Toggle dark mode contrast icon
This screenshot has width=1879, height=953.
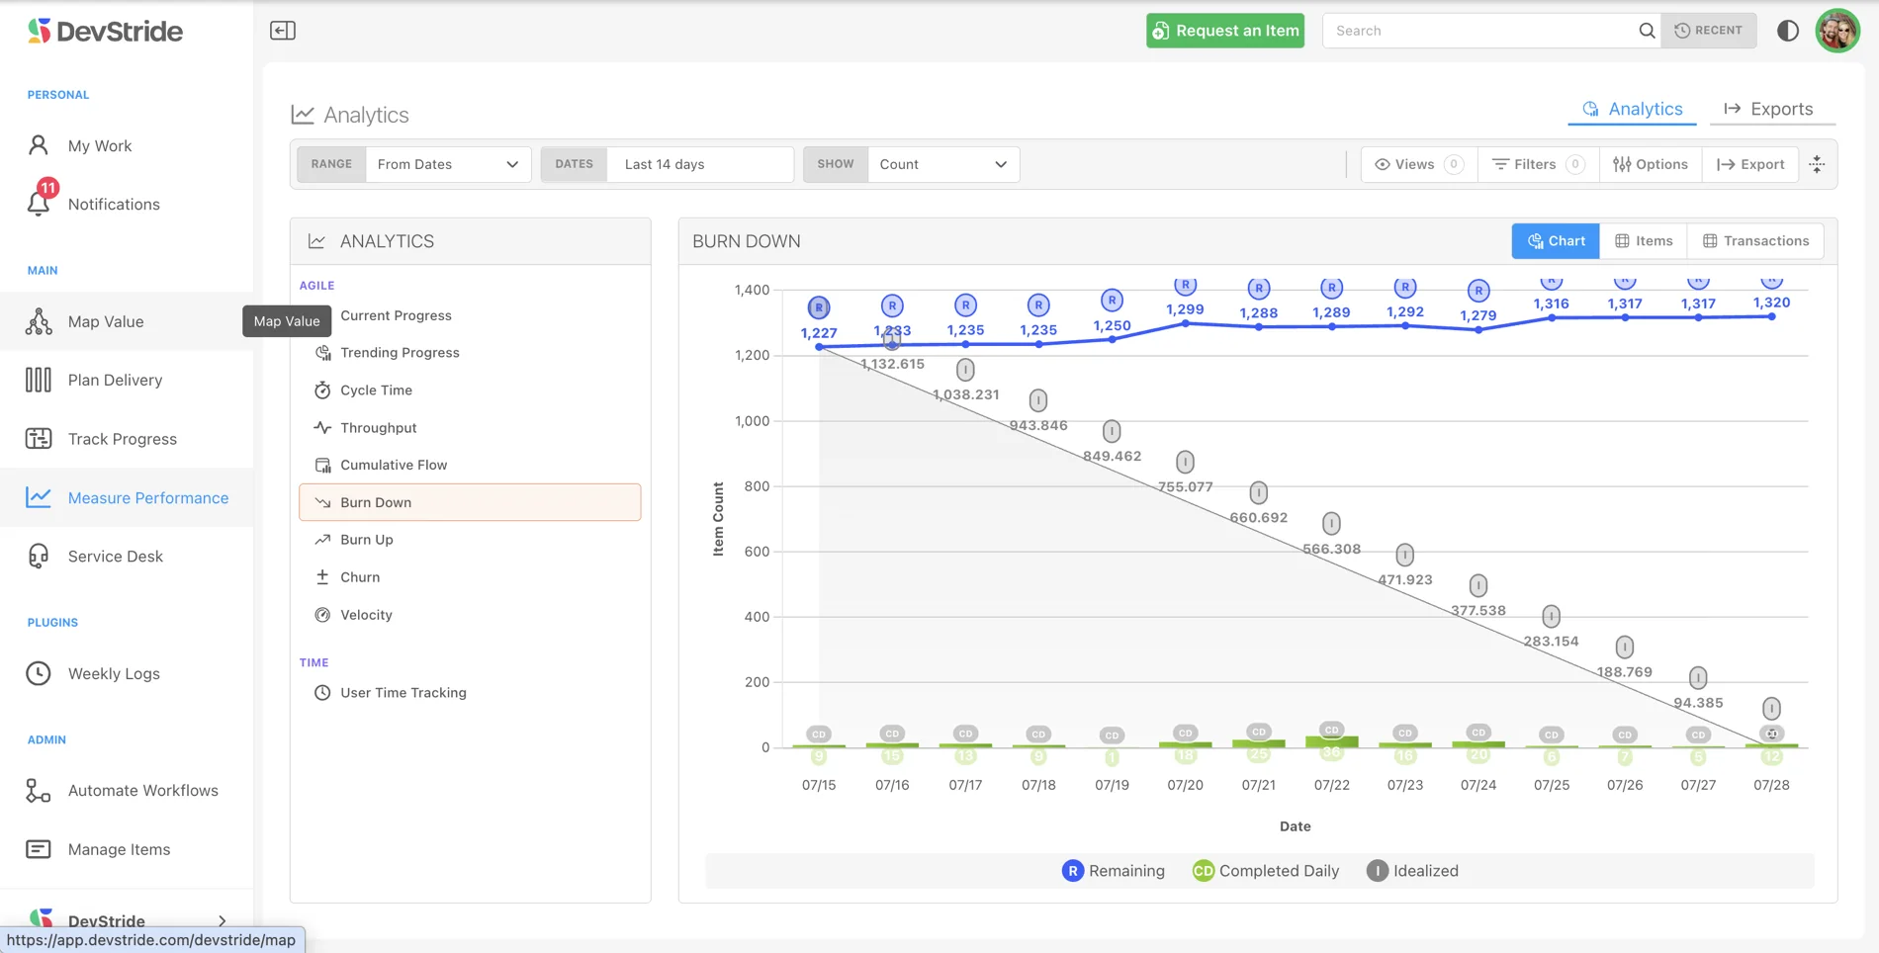pyautogui.click(x=1788, y=31)
